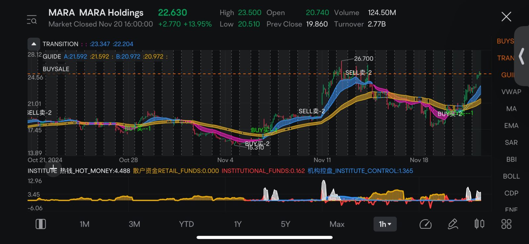The height and width of the screenshot is (244, 529).
Task: Close the landscape chart view
Action: coord(506,17)
